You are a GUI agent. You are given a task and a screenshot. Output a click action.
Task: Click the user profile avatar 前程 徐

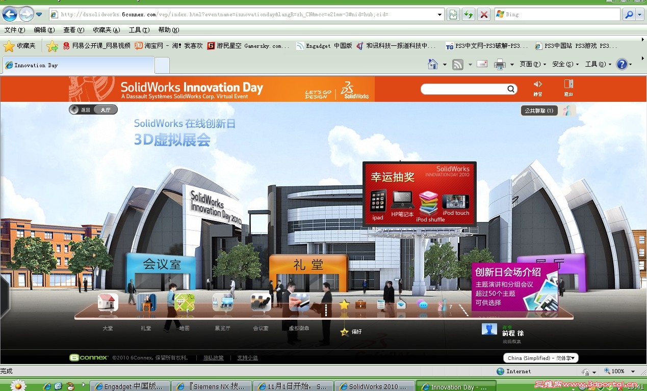coord(489,329)
